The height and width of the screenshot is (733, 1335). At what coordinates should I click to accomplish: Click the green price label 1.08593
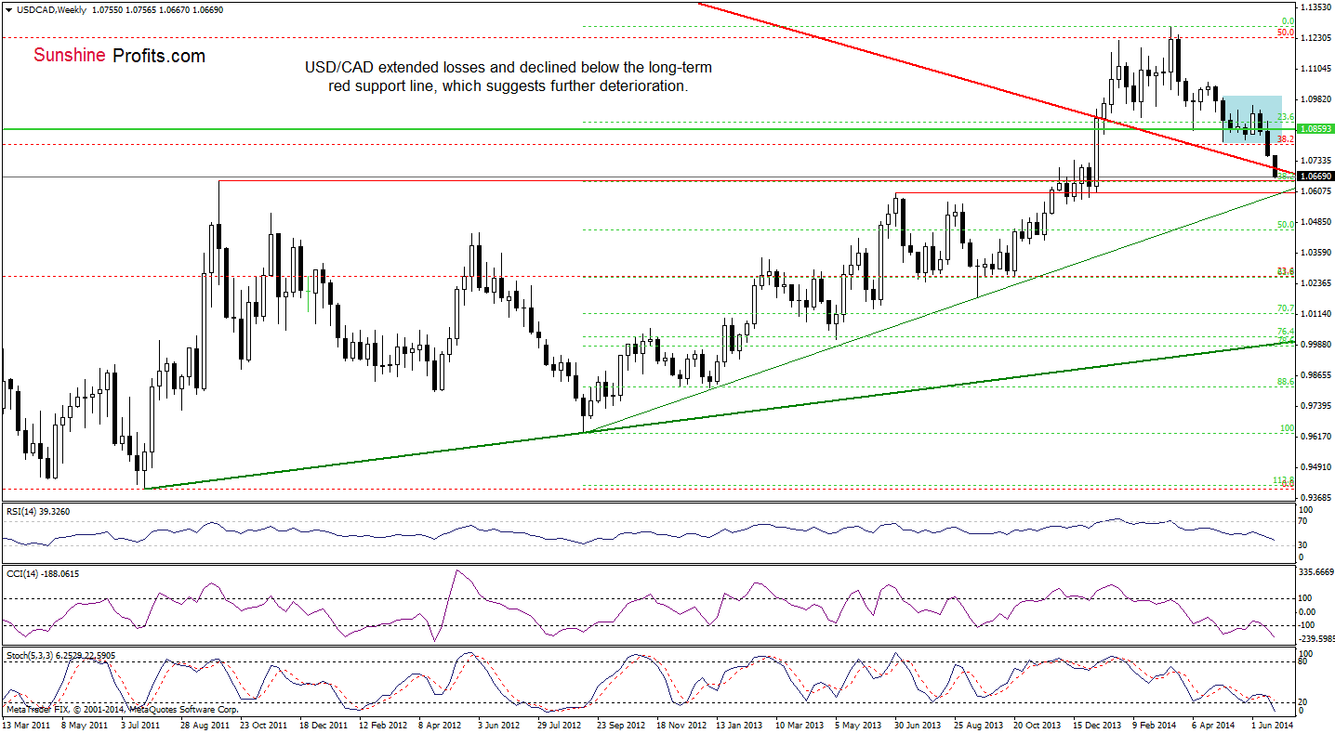coord(1315,129)
